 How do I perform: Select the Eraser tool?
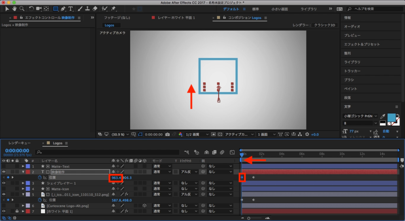95,8
